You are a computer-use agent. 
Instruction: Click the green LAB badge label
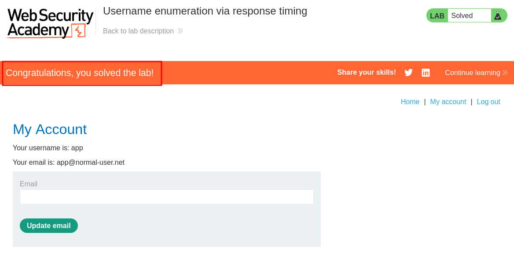pyautogui.click(x=437, y=16)
